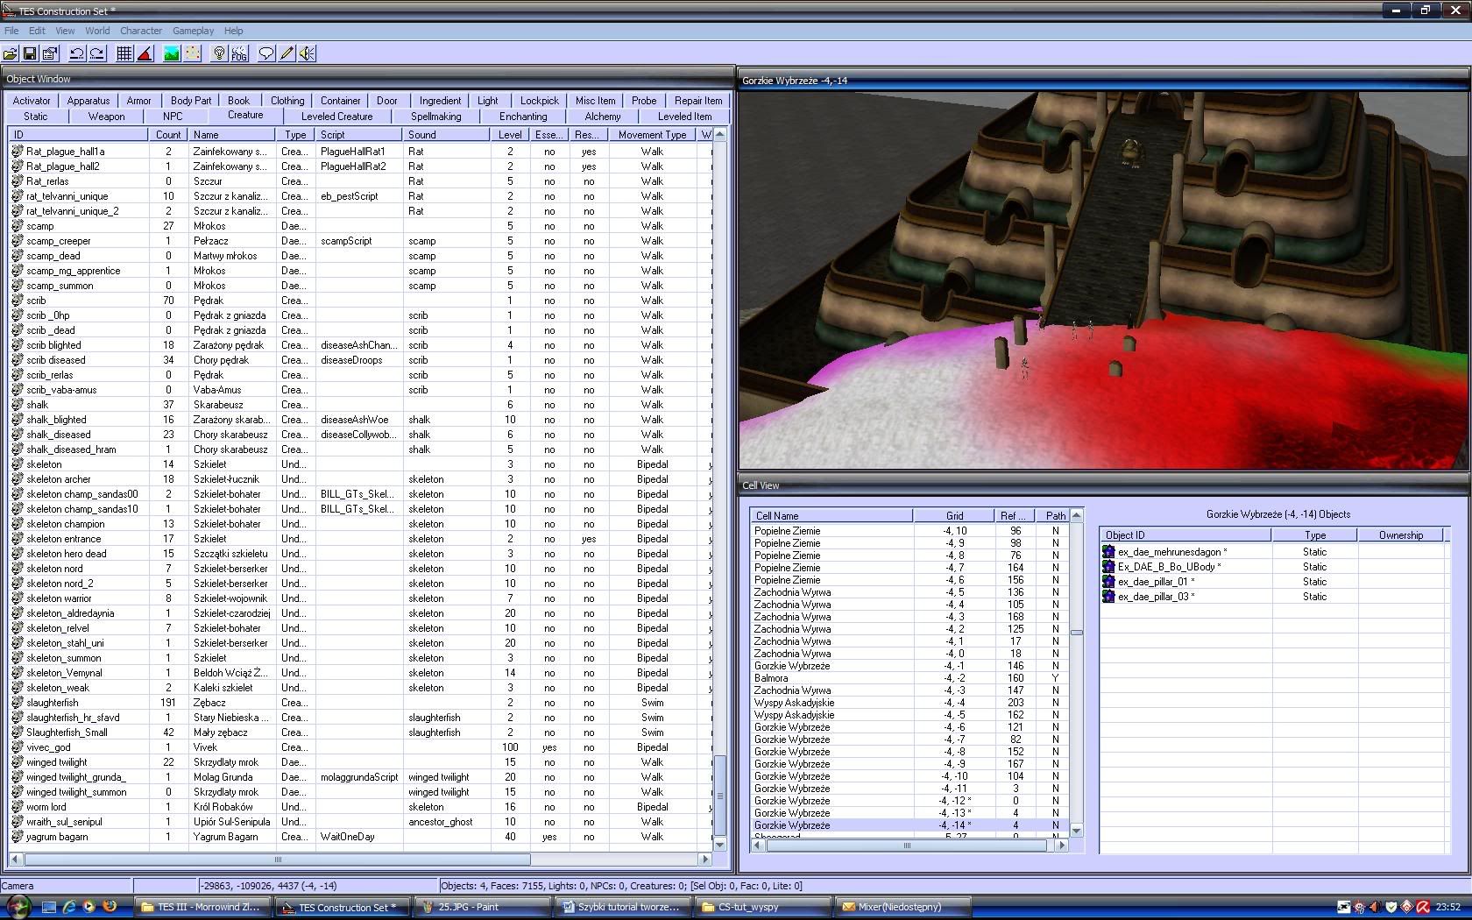The width and height of the screenshot is (1472, 920).
Task: Select the scamp_creeper row
Action: pos(359,241)
